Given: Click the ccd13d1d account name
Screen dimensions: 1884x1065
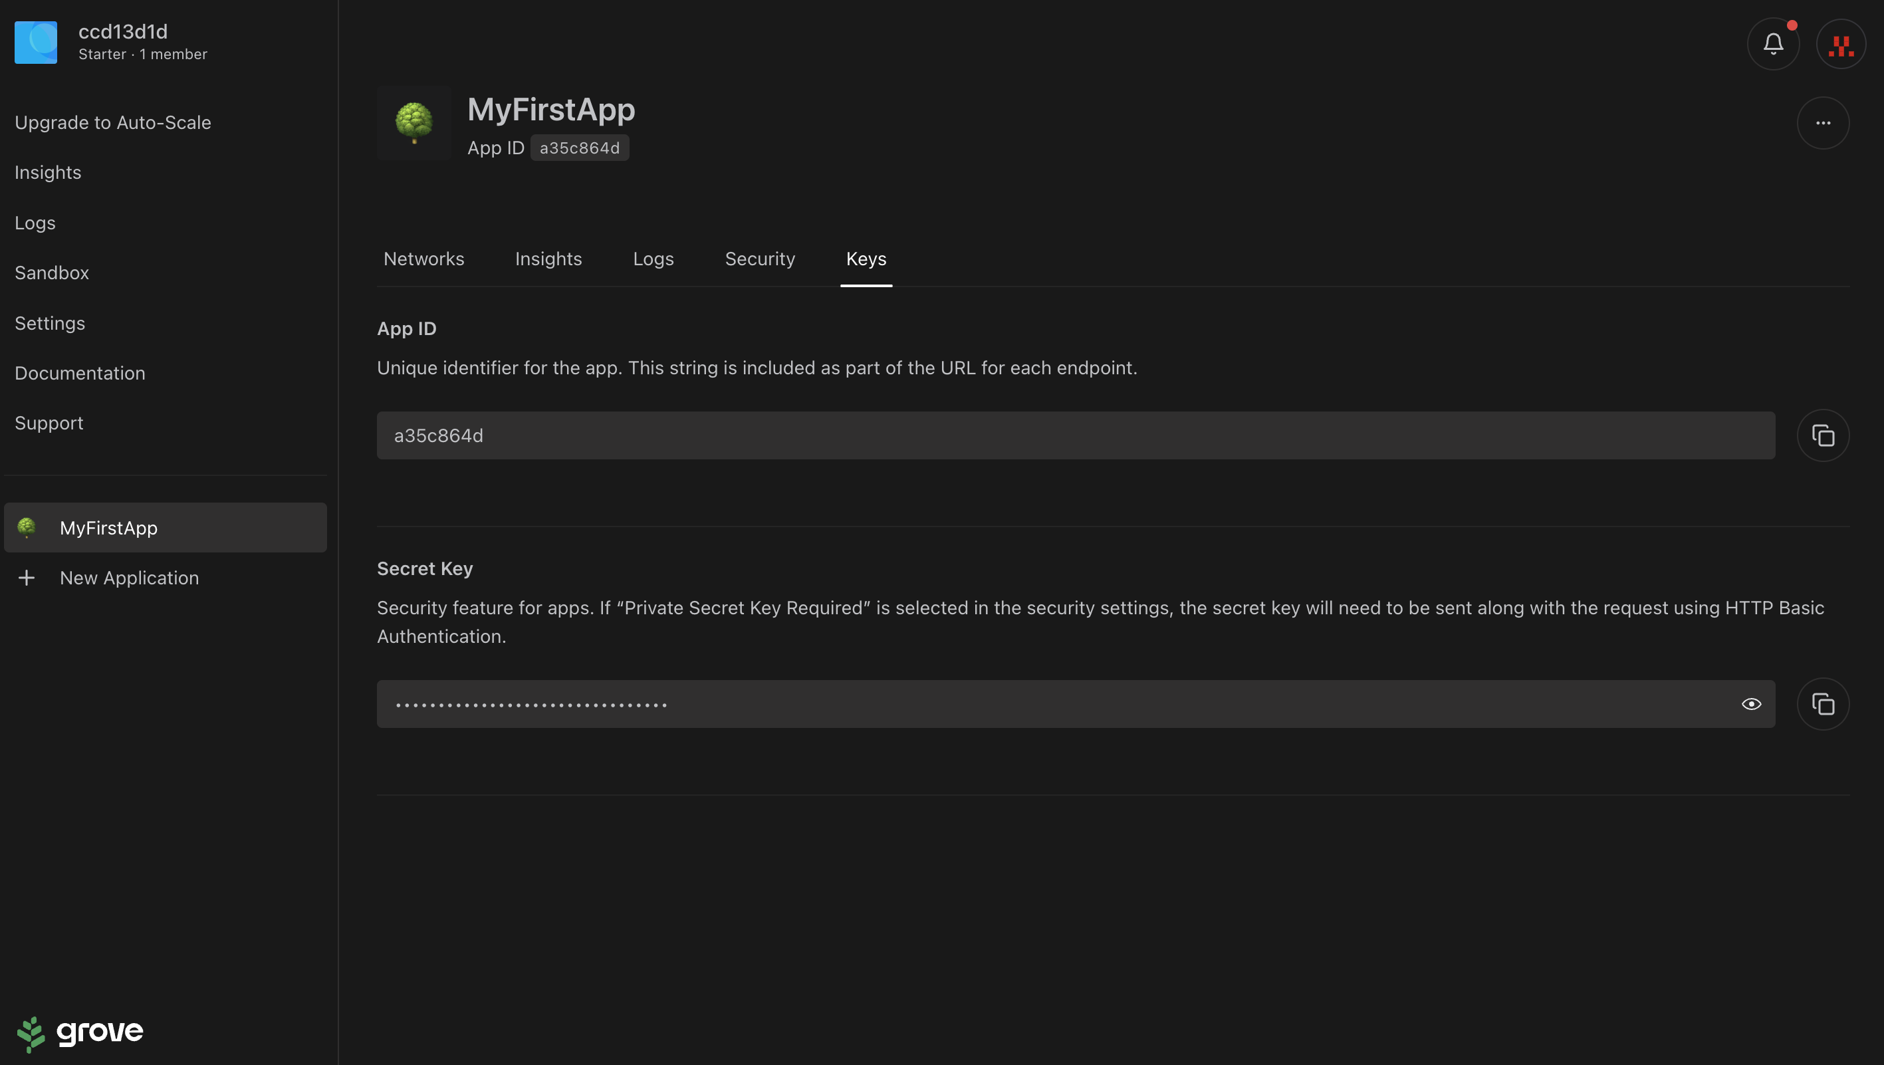Looking at the screenshot, I should pyautogui.click(x=123, y=31).
